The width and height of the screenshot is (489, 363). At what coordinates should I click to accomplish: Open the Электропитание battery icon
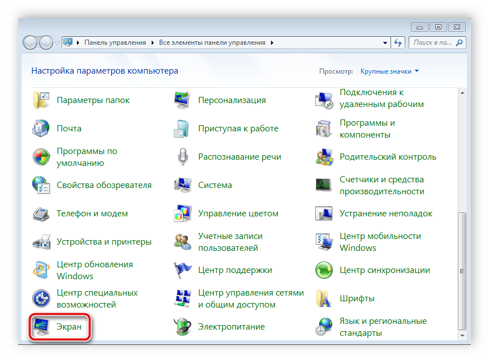(183, 327)
